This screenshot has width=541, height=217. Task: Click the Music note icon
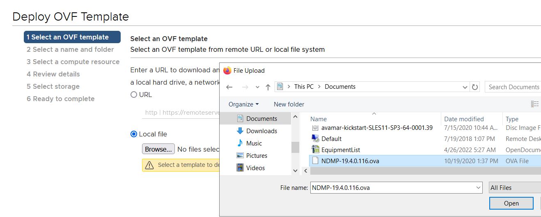[x=240, y=143]
